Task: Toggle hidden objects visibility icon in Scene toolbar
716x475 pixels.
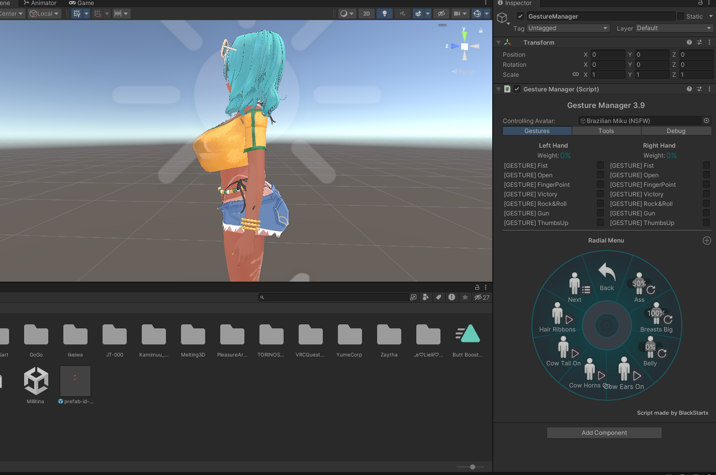Action: click(441, 14)
